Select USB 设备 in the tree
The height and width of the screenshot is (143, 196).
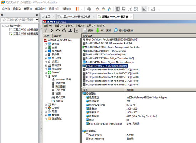point(60,90)
